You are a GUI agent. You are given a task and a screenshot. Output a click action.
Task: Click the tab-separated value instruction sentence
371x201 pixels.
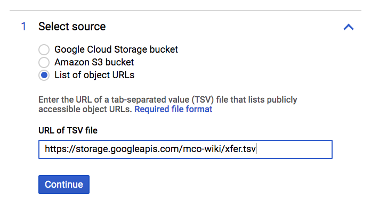[x=168, y=99]
